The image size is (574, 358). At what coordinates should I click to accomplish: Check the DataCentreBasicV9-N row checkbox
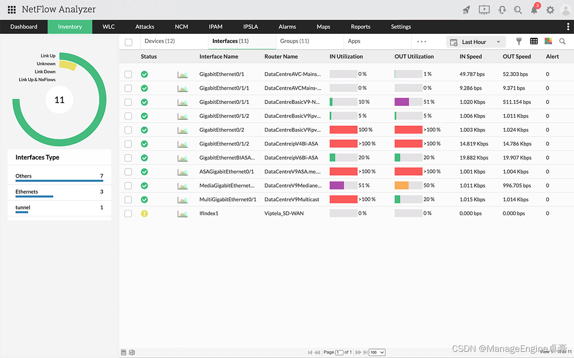click(x=128, y=102)
